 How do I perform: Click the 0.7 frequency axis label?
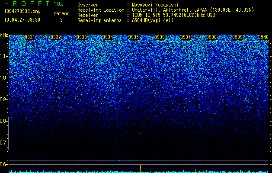[x=3, y=143]
